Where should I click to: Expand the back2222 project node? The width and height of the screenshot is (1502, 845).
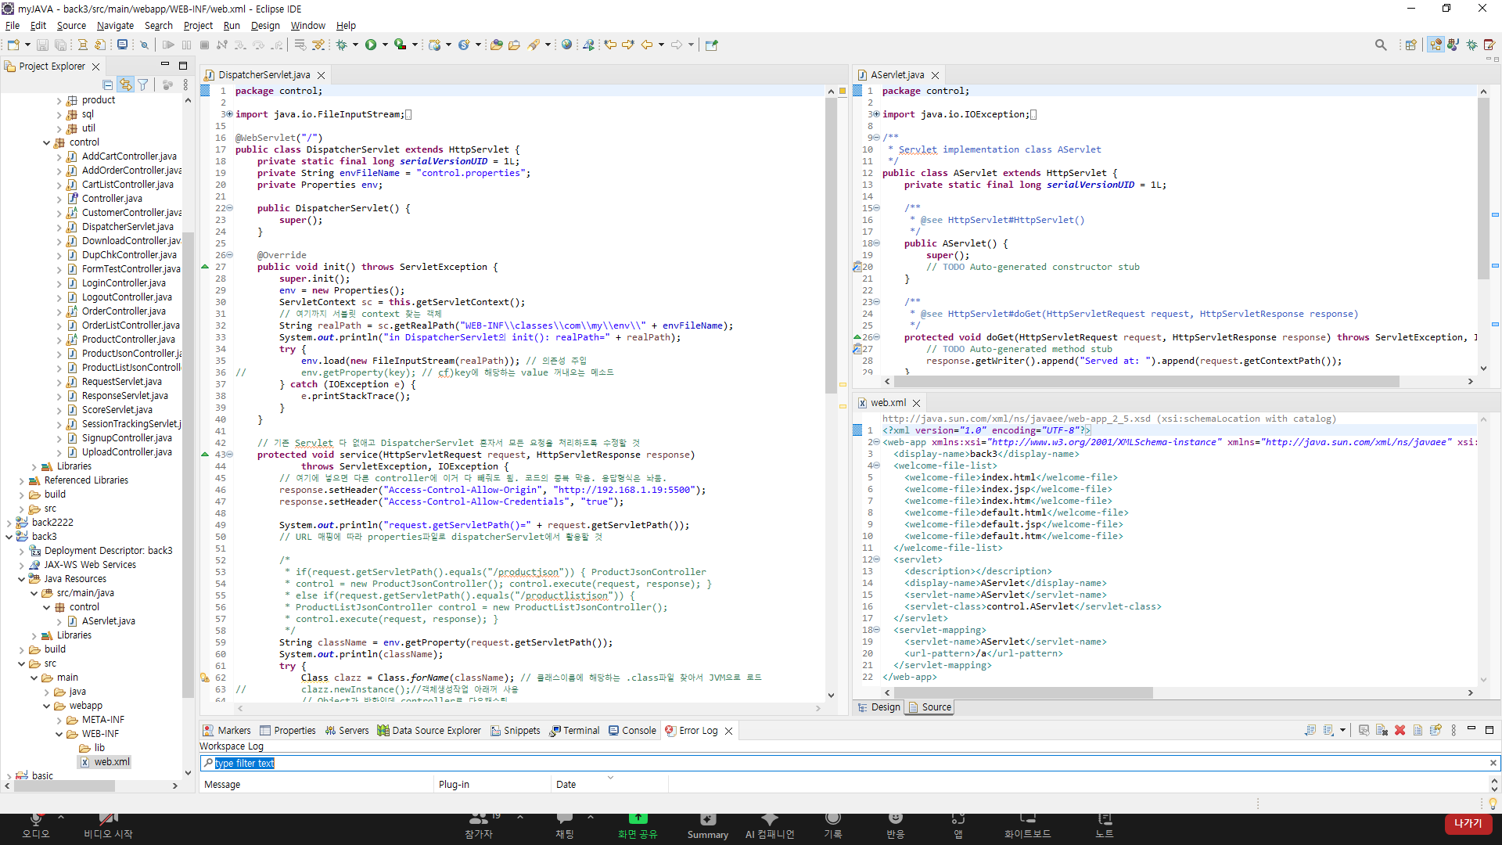point(9,523)
